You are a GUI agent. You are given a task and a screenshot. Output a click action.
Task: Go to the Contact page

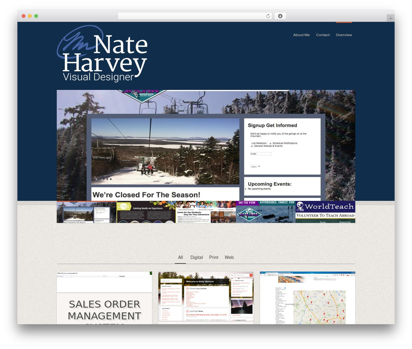pos(323,35)
